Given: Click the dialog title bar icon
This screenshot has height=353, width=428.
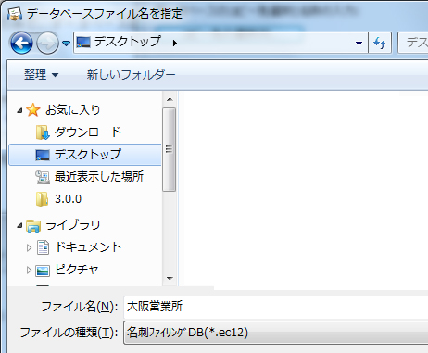Looking at the screenshot, I should click(x=15, y=14).
